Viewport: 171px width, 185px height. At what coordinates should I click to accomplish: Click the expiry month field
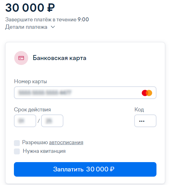tap(25, 121)
